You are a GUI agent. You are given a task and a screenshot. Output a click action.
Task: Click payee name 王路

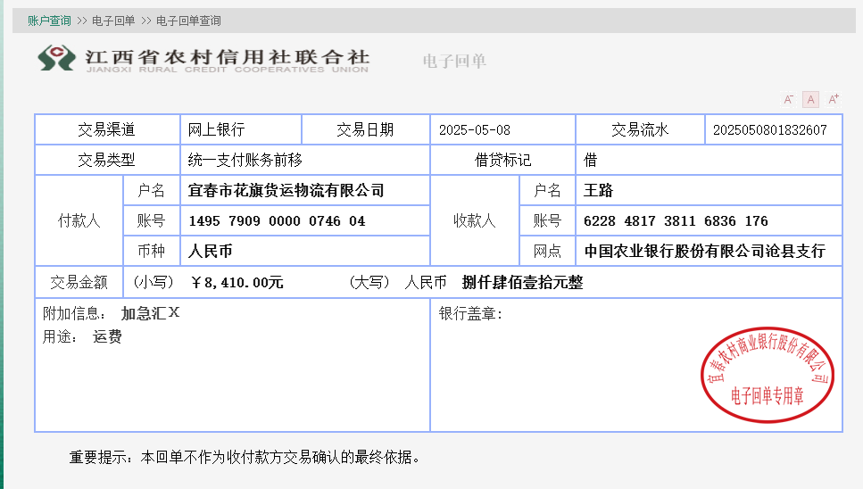598,190
